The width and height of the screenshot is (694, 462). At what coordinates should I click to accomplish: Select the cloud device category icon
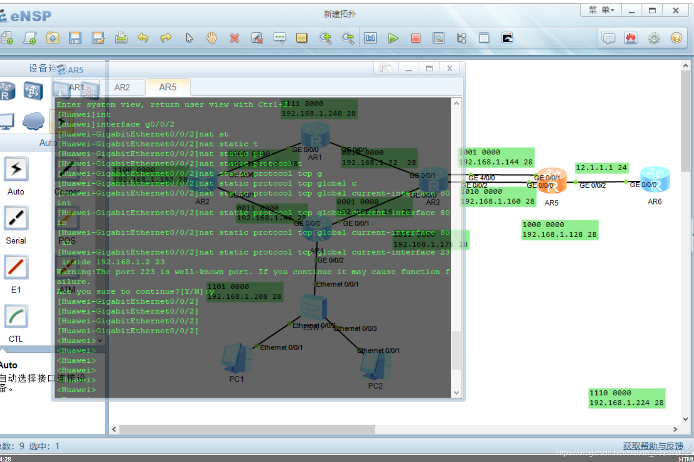point(33,121)
